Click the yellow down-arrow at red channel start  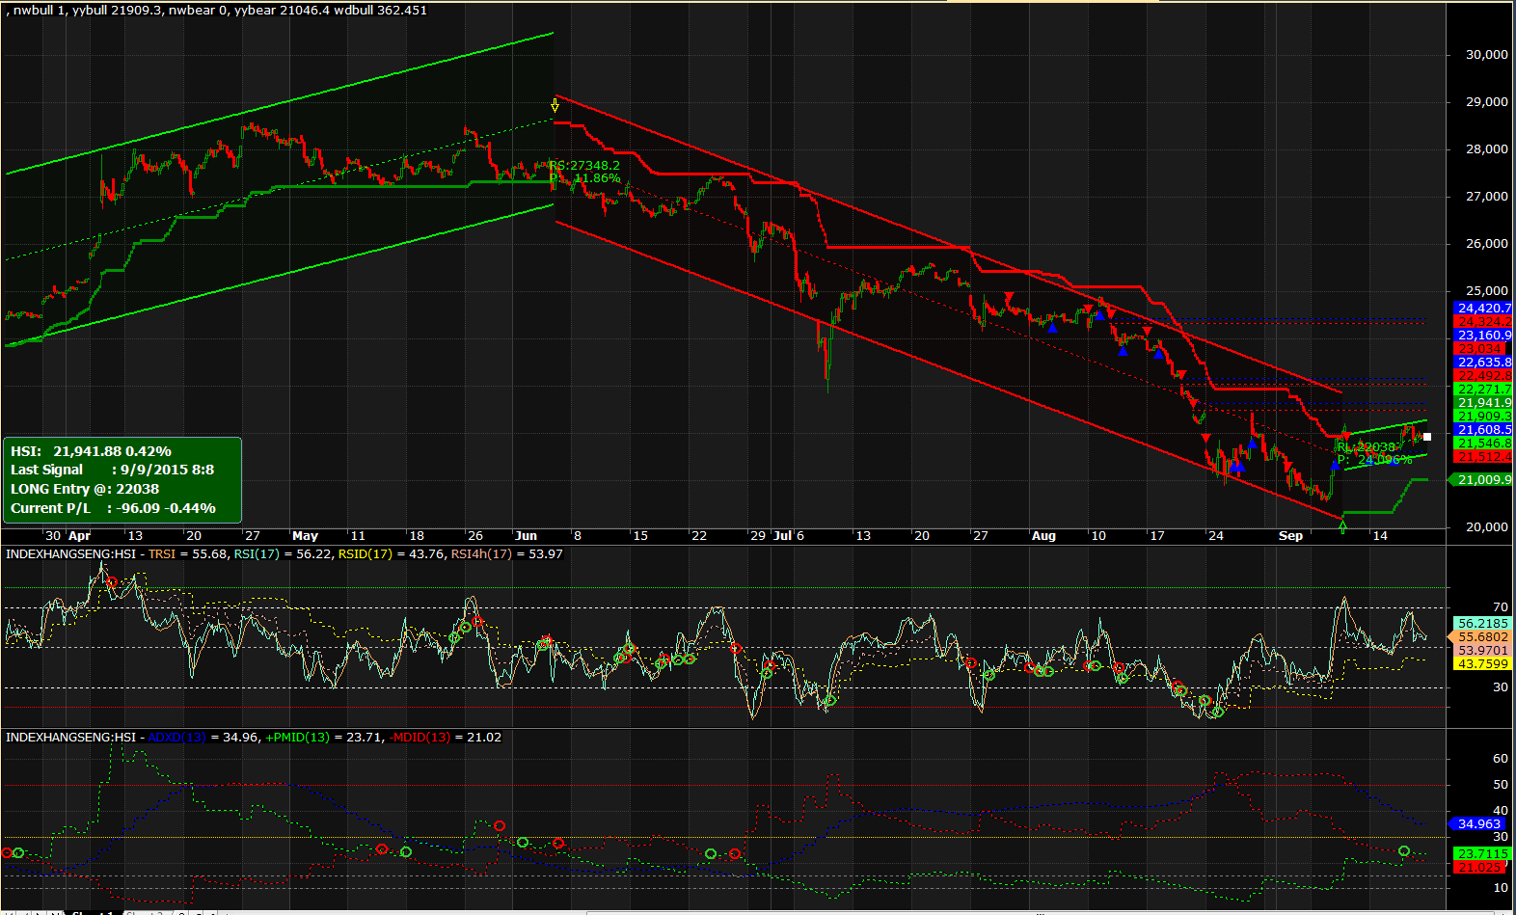(555, 105)
